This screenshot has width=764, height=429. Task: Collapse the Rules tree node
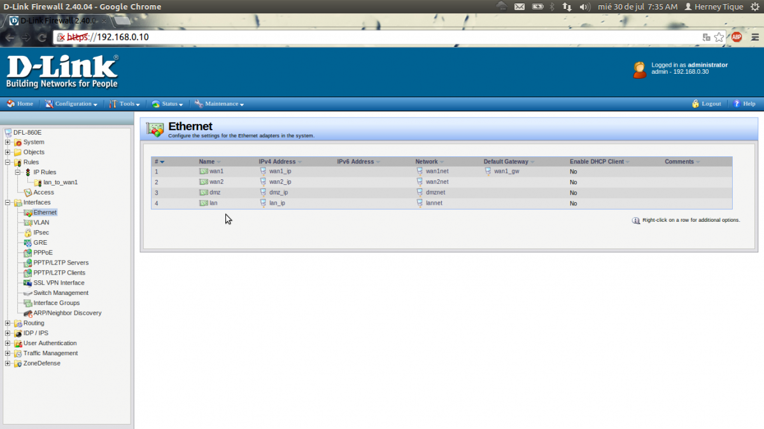tap(8, 163)
